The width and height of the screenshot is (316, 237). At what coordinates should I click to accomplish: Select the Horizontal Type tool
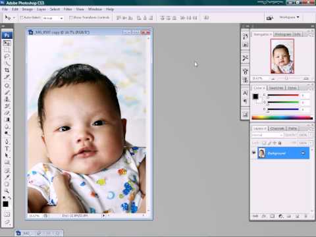[7, 149]
